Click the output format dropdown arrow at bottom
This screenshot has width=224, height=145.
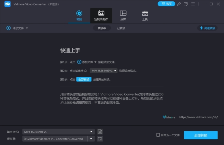(x=91, y=132)
